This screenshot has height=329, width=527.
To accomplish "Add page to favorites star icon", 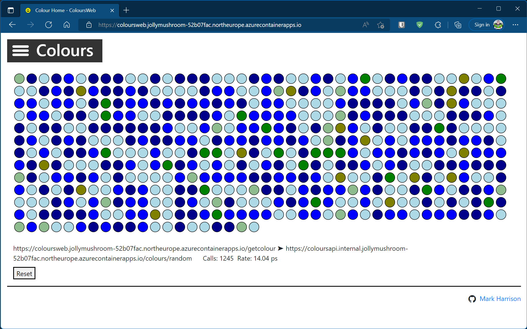I will (x=380, y=25).
